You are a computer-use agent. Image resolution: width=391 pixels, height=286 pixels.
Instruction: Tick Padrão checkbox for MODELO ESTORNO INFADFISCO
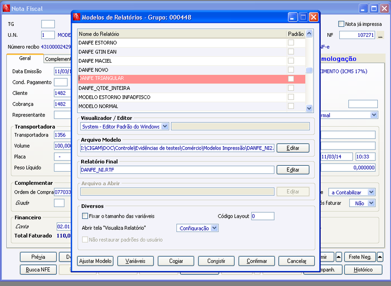coord(291,97)
